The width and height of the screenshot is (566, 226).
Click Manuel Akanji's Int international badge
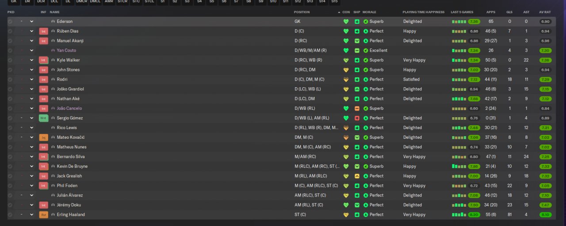click(43, 41)
